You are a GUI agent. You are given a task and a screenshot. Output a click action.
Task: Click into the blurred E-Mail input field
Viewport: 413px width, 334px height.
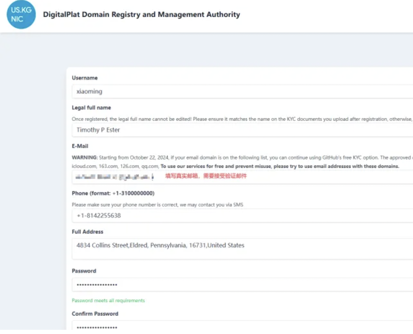click(x=242, y=177)
